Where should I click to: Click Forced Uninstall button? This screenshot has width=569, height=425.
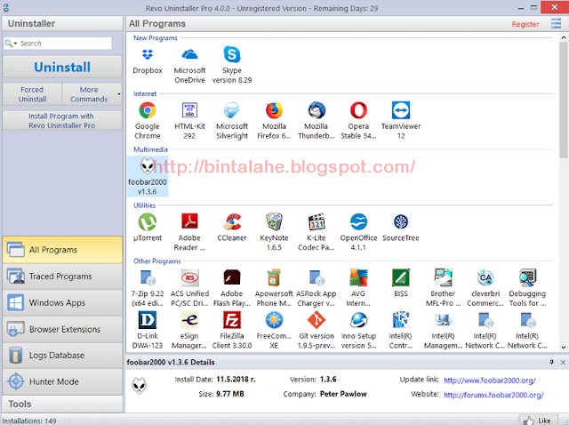click(x=32, y=94)
